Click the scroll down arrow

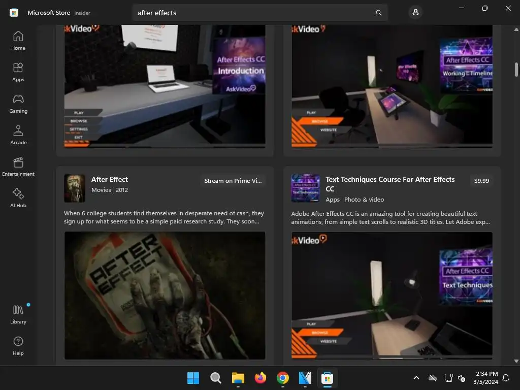point(516,361)
